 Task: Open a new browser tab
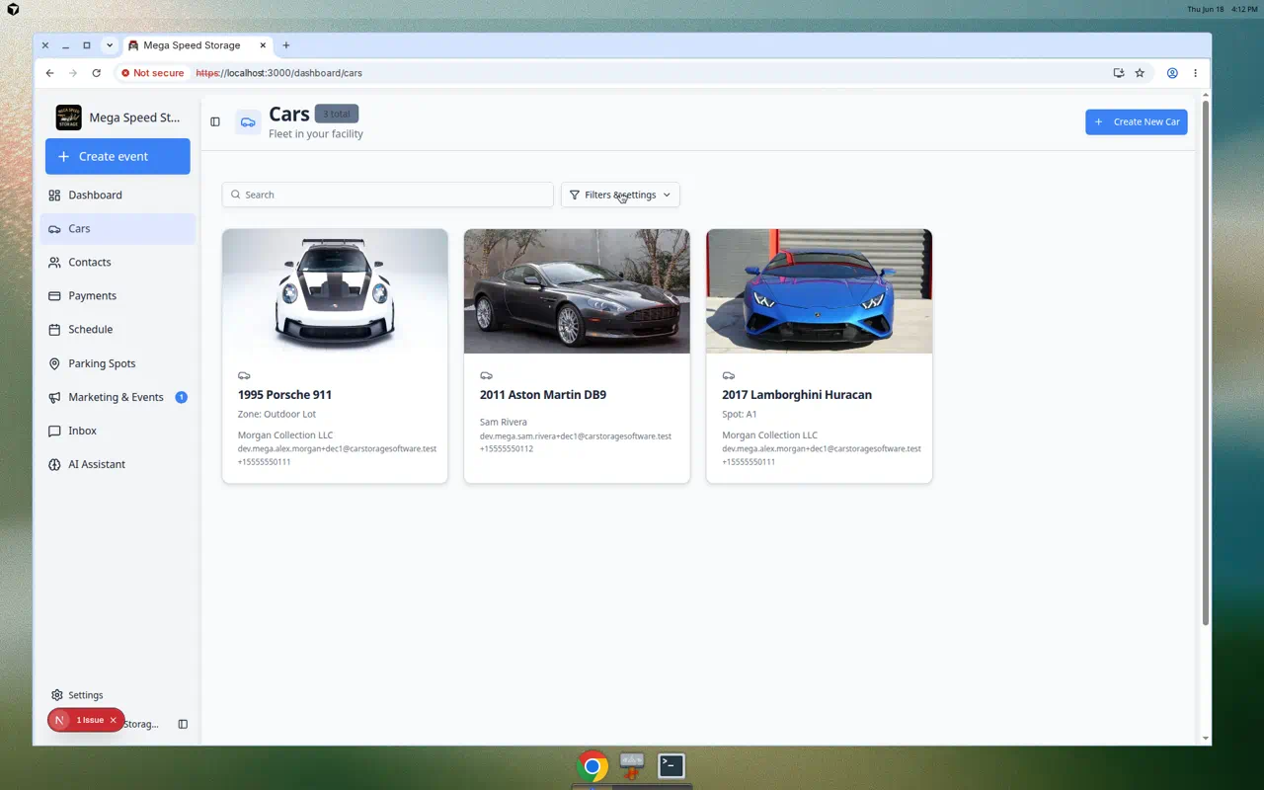click(x=286, y=45)
